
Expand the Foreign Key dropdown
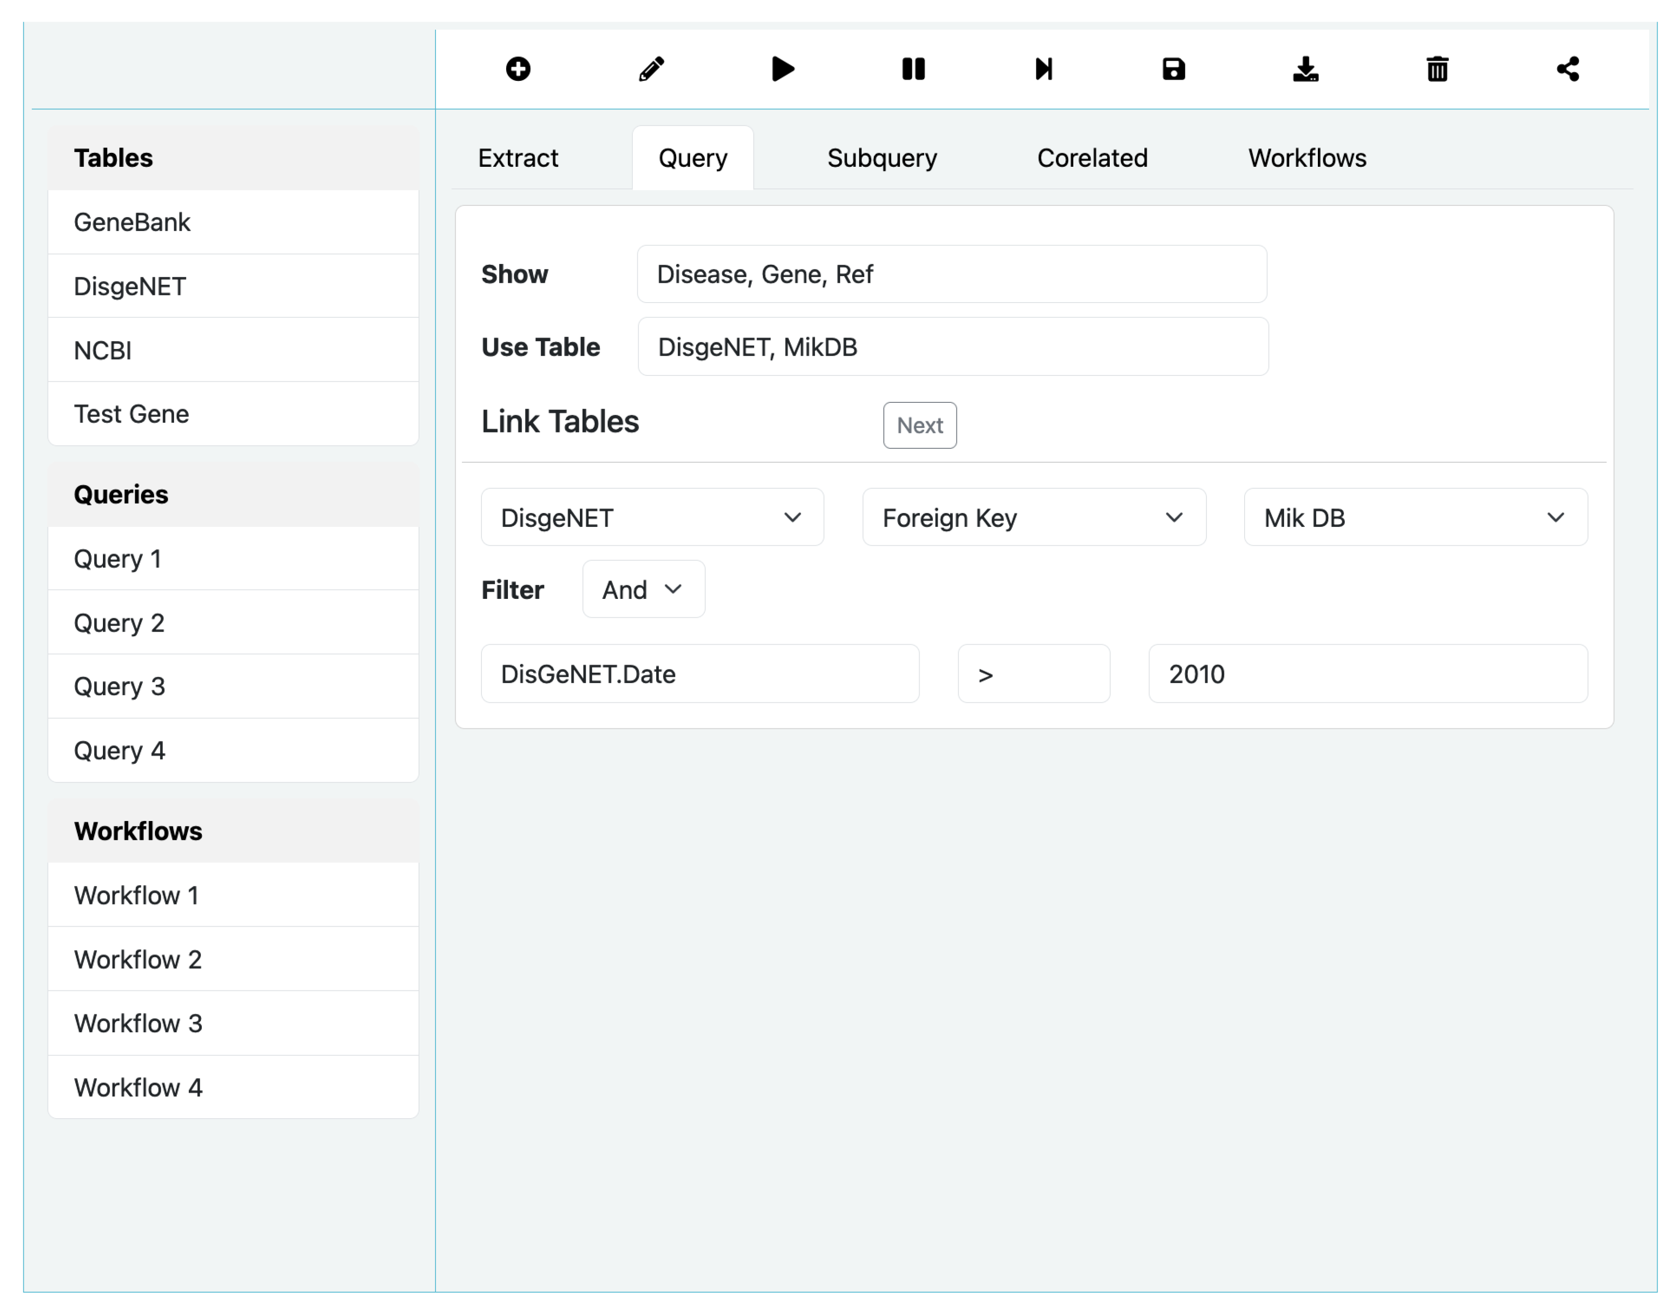1033,517
